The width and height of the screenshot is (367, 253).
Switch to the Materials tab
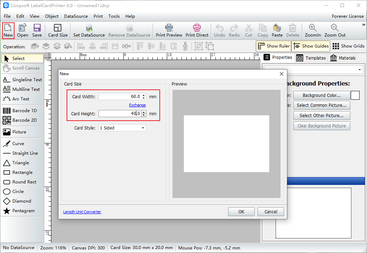tap(343, 58)
